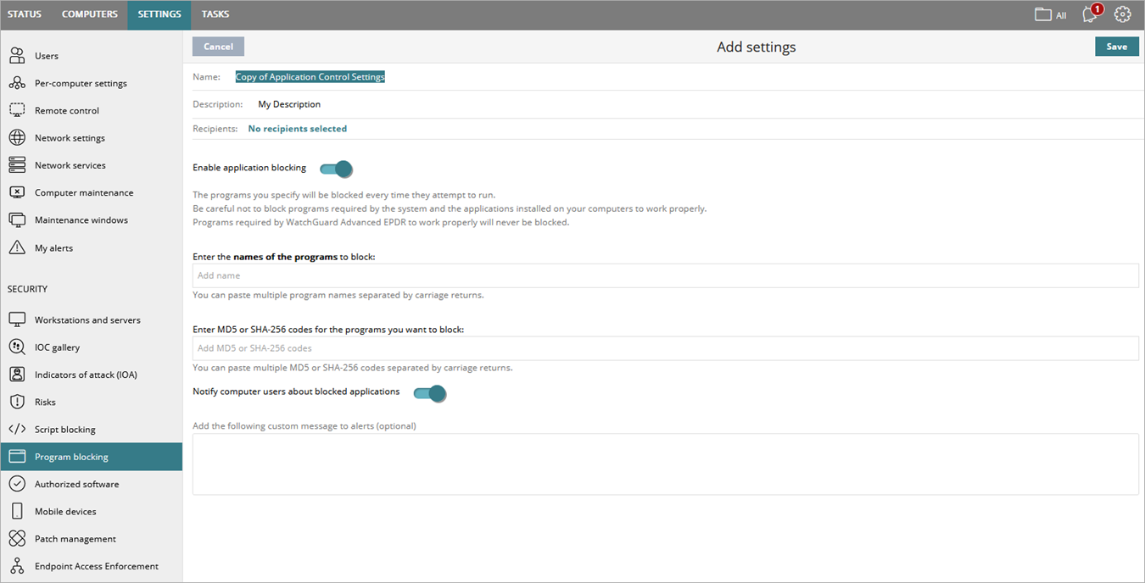The width and height of the screenshot is (1145, 583).
Task: Disable the Enable application blocking toggle
Action: (336, 169)
